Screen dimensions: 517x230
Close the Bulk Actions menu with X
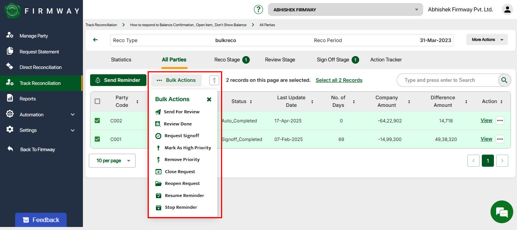(209, 99)
